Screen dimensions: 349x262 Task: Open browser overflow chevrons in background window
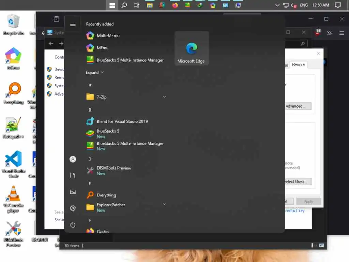click(329, 33)
